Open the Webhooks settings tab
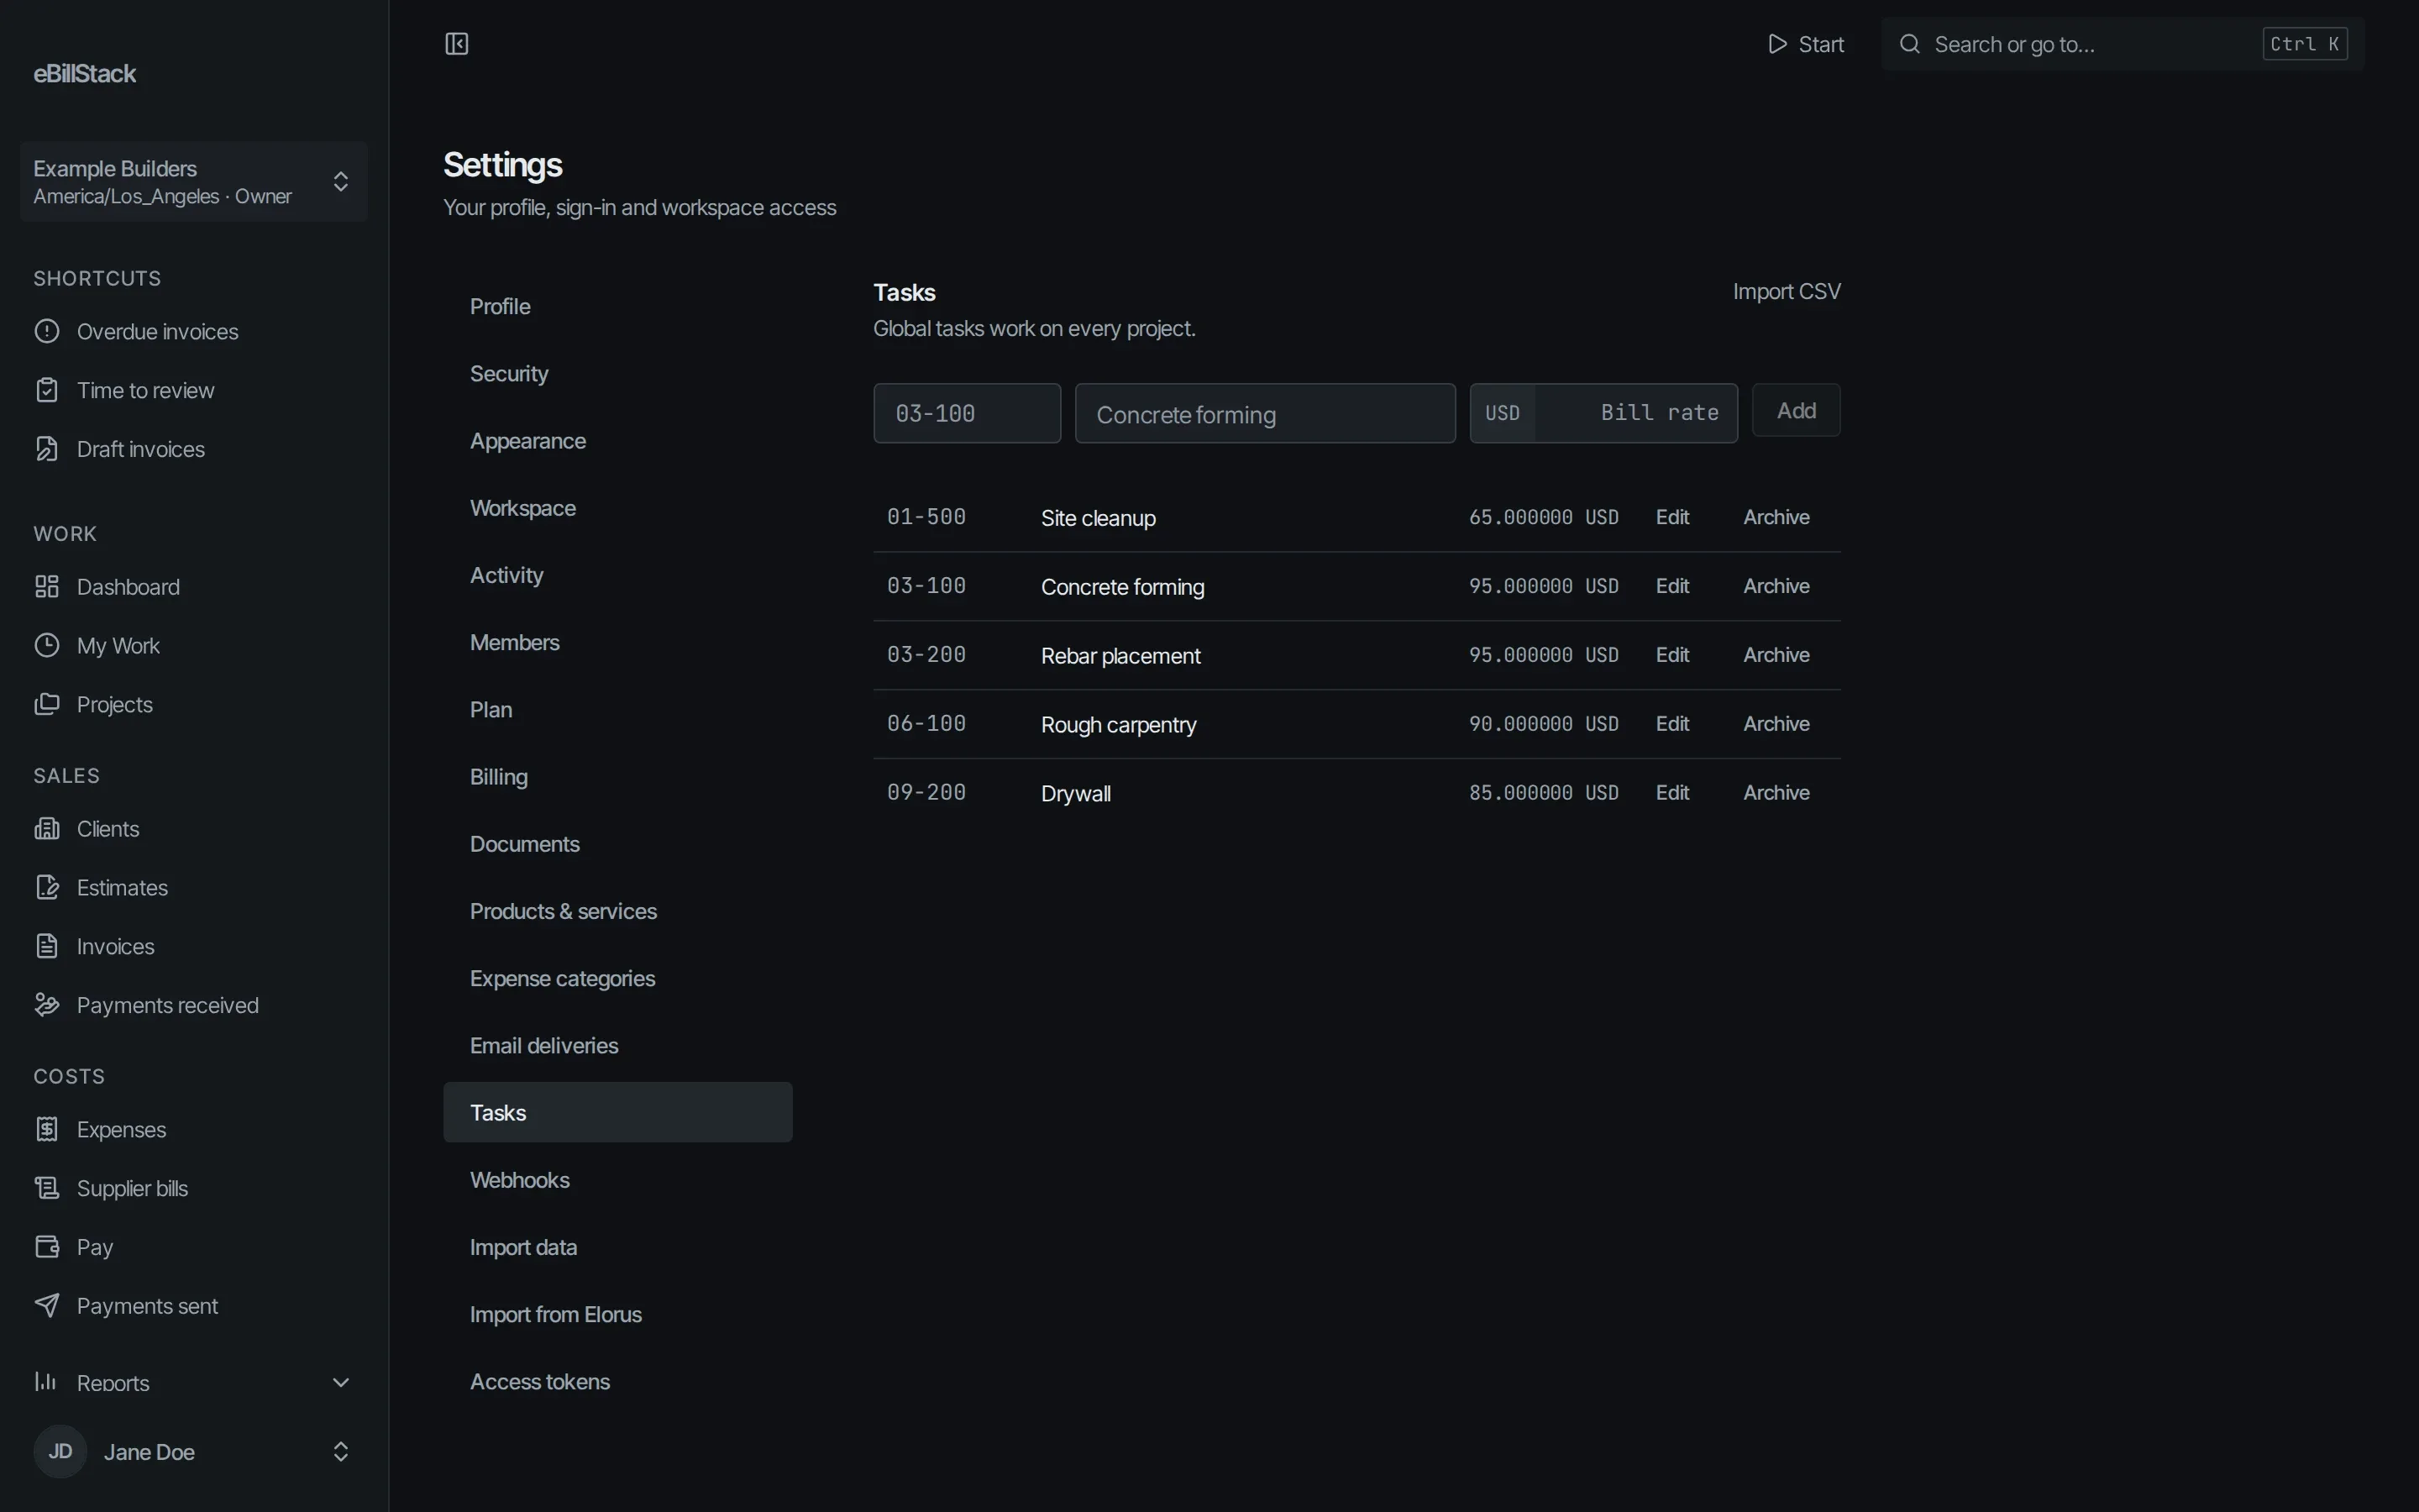The width and height of the screenshot is (2419, 1512). coord(617,1180)
